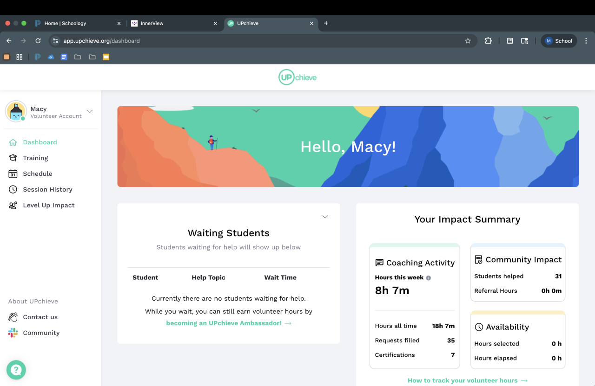Click the Session History clock icon
The width and height of the screenshot is (595, 386).
pos(13,190)
